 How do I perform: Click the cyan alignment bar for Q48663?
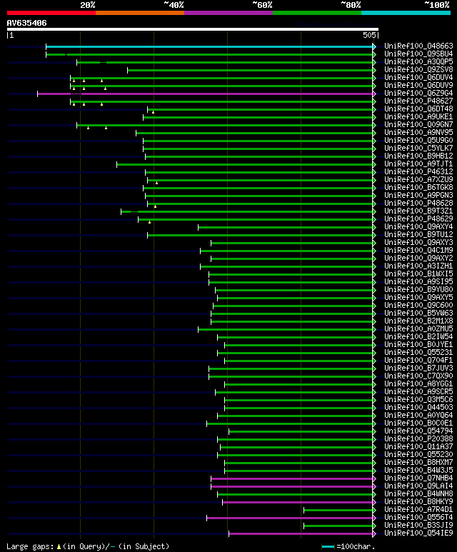tap(209, 47)
